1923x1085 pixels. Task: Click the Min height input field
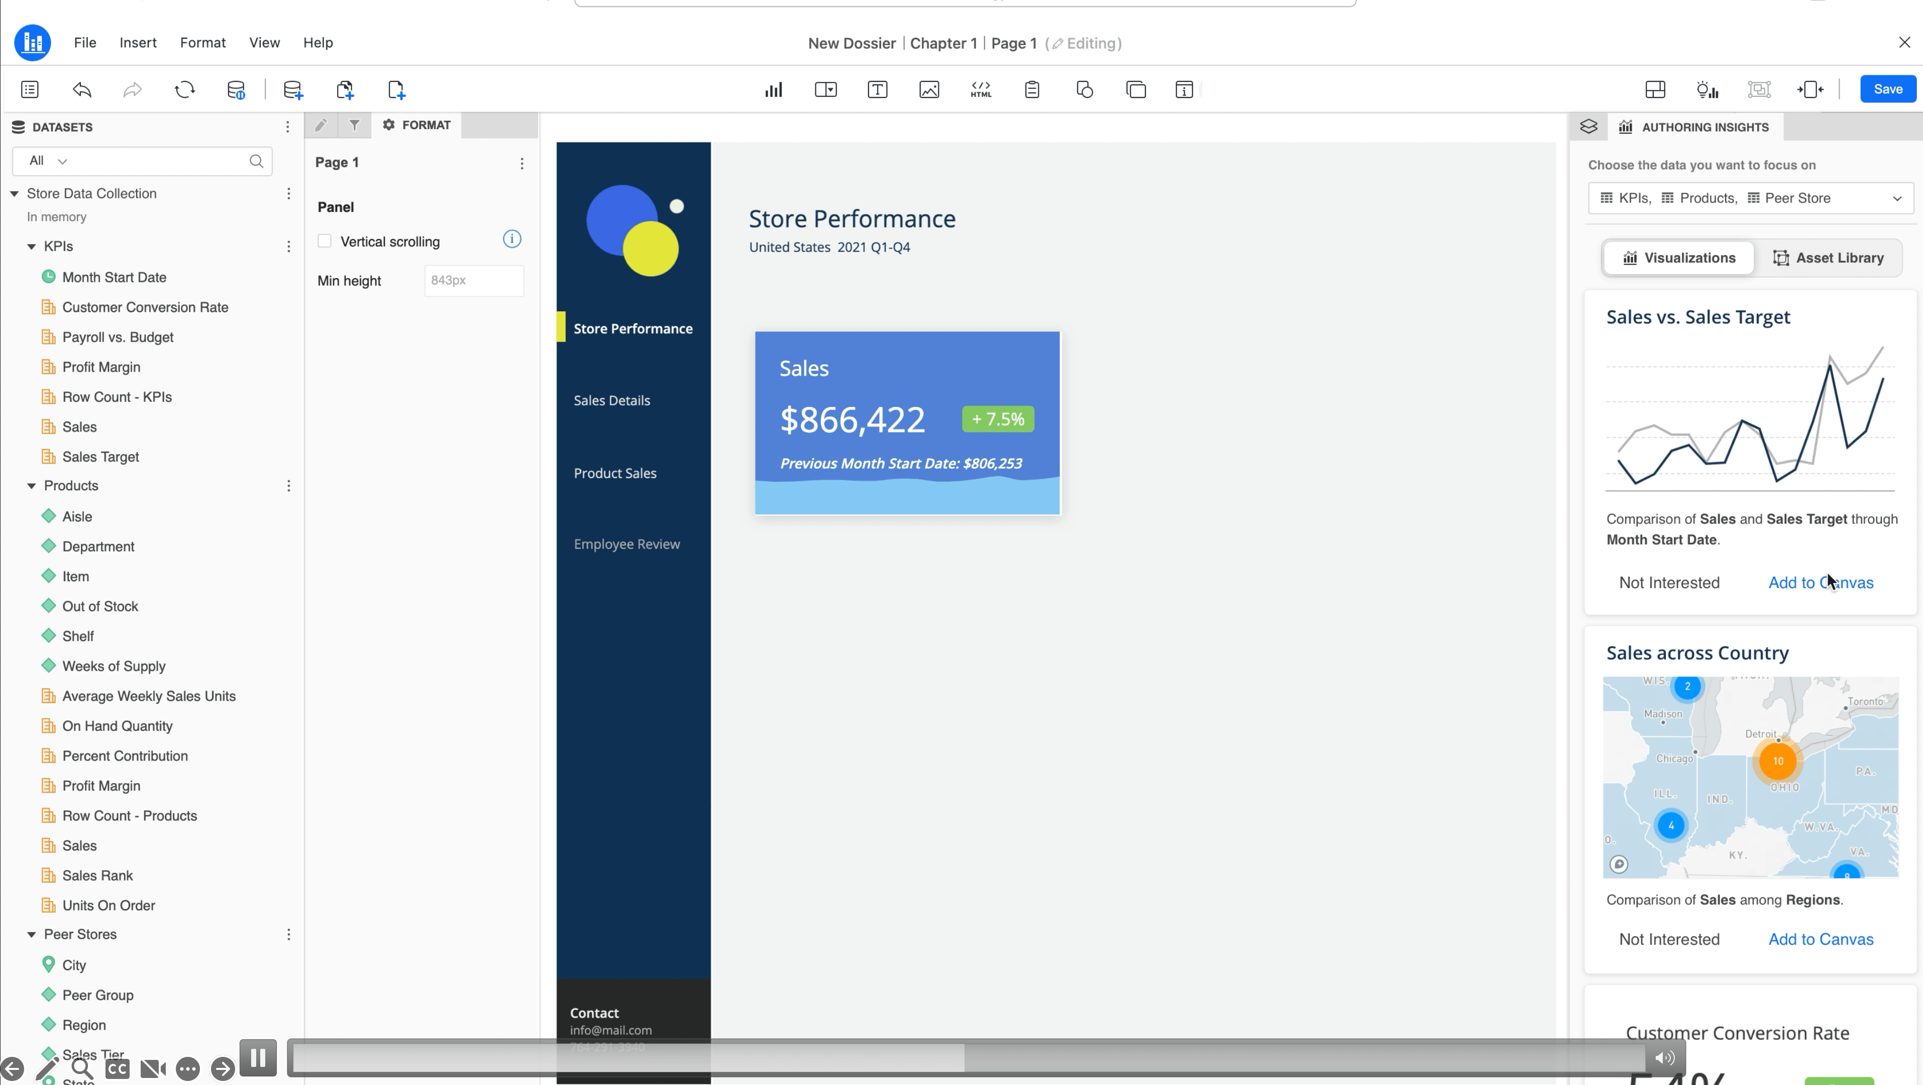(473, 281)
